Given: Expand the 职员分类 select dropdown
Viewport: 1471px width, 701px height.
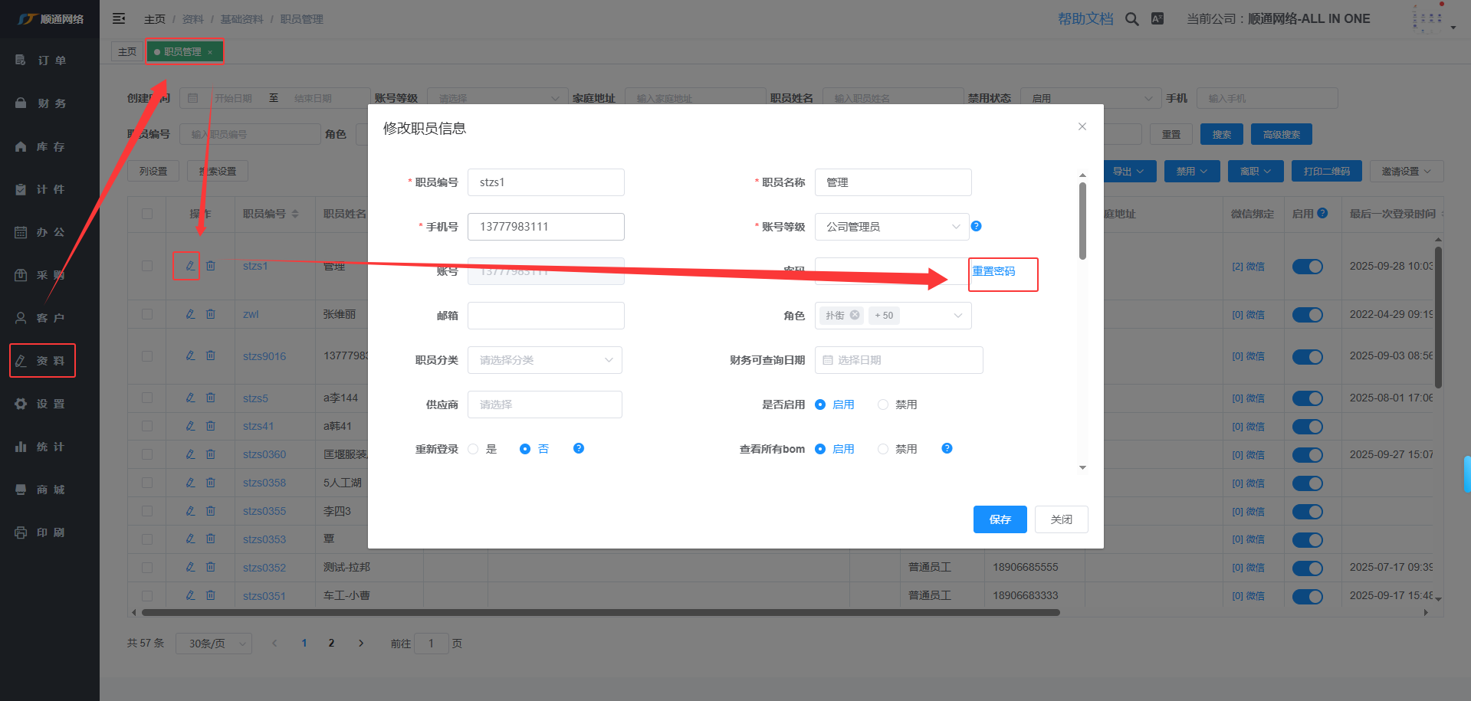Looking at the screenshot, I should 544,360.
